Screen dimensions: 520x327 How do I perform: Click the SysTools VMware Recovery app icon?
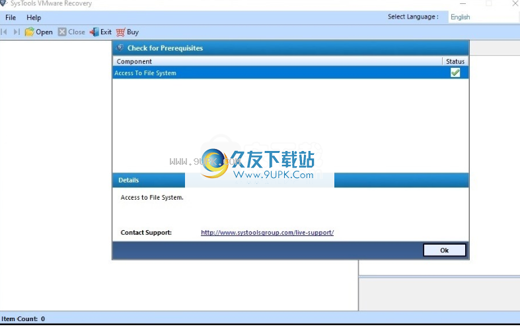[4, 3]
